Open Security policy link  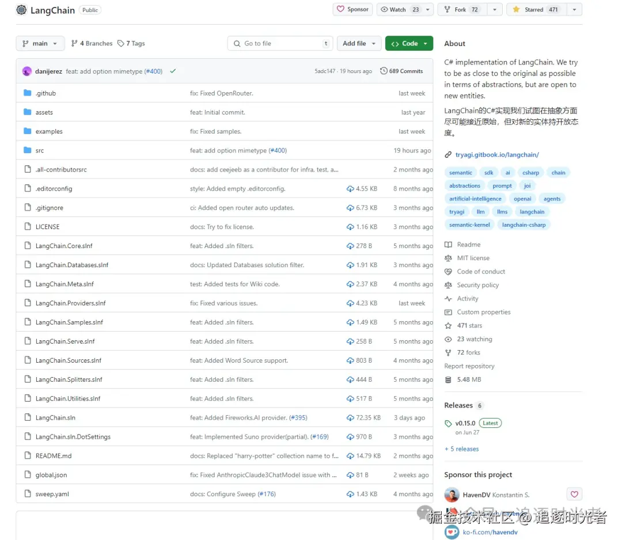click(477, 285)
